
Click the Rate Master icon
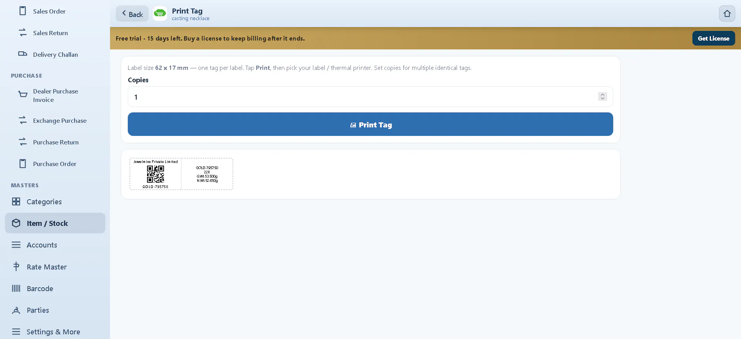[x=16, y=266]
